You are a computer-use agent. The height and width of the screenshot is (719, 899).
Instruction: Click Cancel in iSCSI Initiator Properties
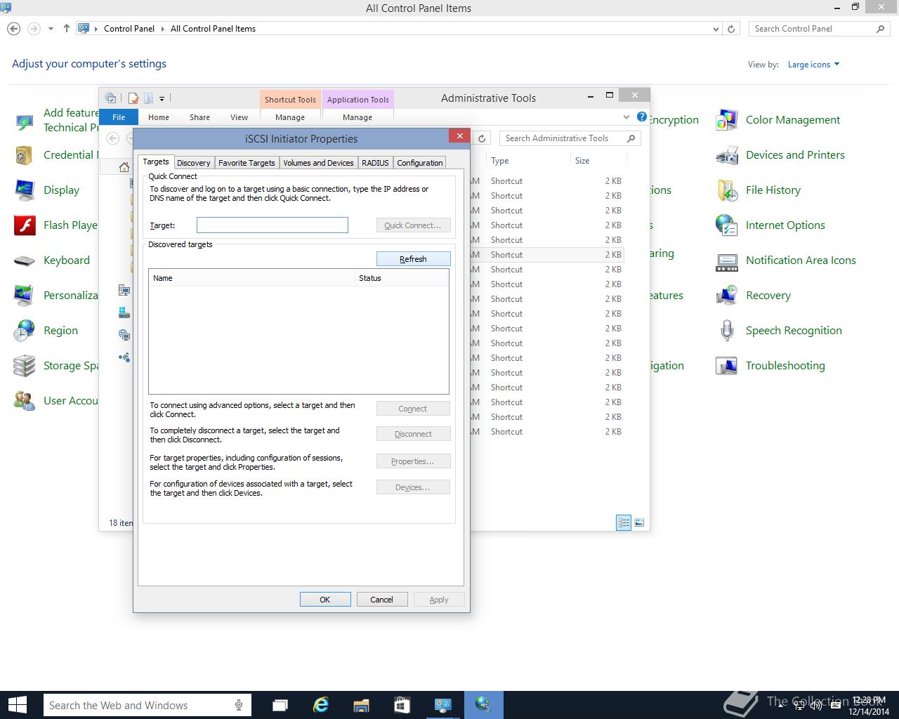point(381,600)
